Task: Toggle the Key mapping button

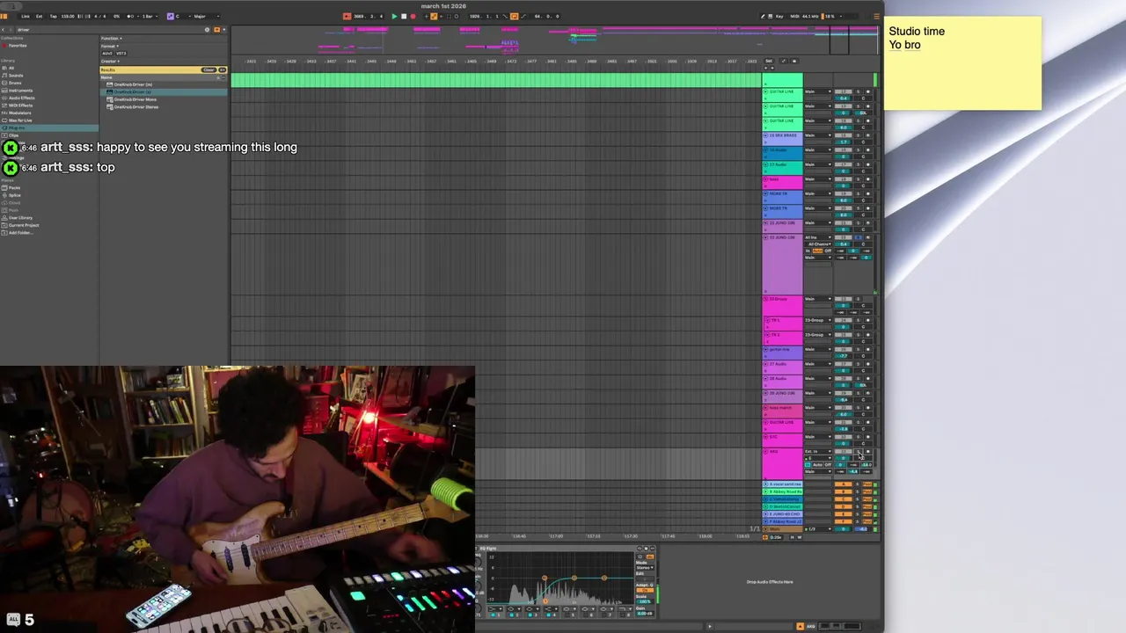Action: 779,16
